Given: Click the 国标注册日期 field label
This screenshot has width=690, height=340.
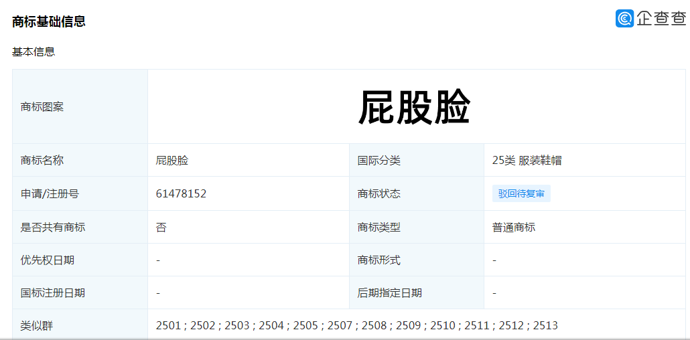Looking at the screenshot, I should (53, 293).
